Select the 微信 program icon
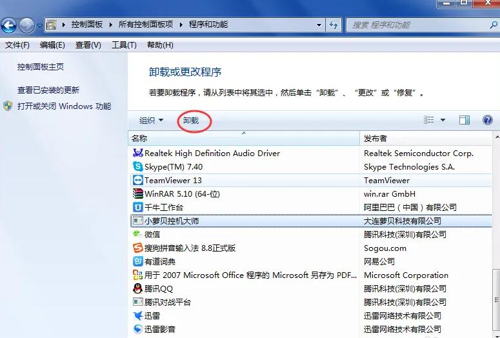Viewport: 500px width, 338px height. point(137,234)
